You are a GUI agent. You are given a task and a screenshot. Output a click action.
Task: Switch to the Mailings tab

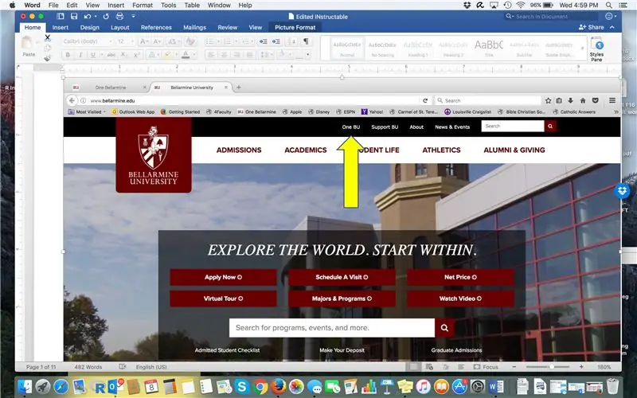(x=194, y=27)
